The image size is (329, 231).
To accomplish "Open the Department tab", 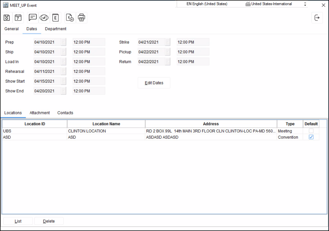I will 56,29.
